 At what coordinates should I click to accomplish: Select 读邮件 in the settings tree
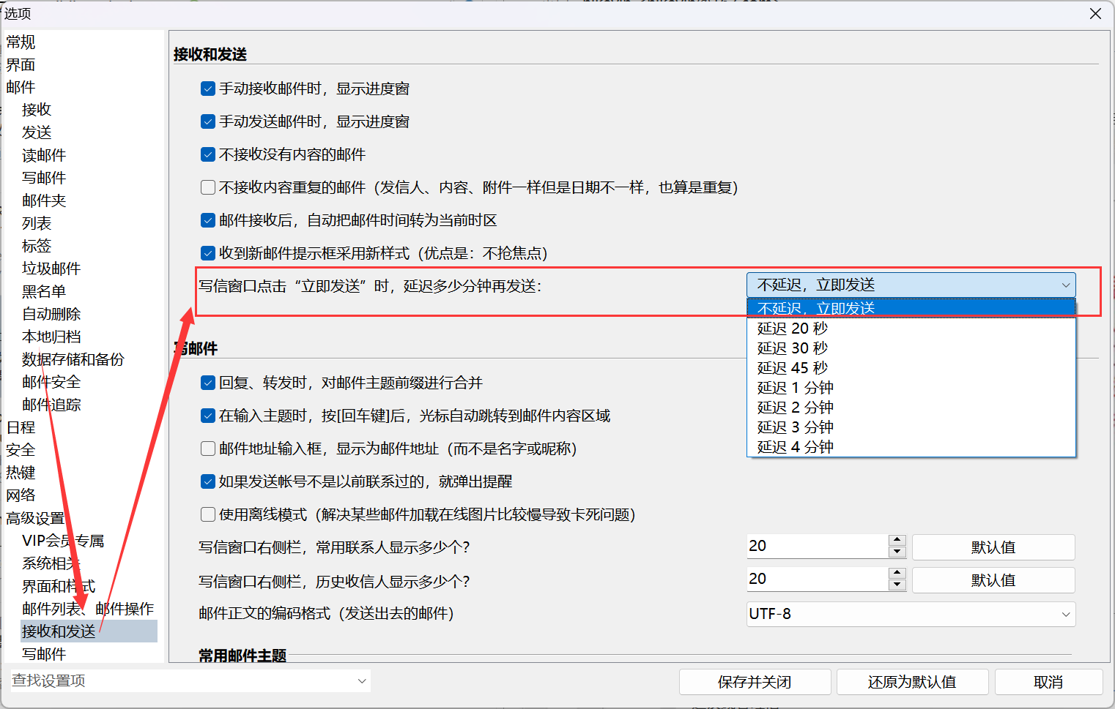44,155
